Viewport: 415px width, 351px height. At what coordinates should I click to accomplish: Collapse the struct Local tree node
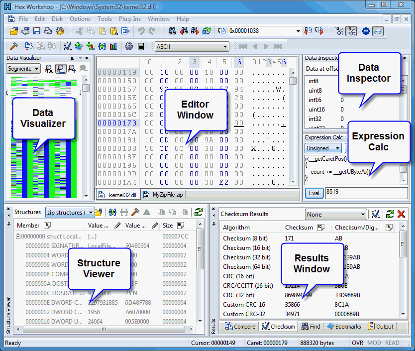[18, 236]
